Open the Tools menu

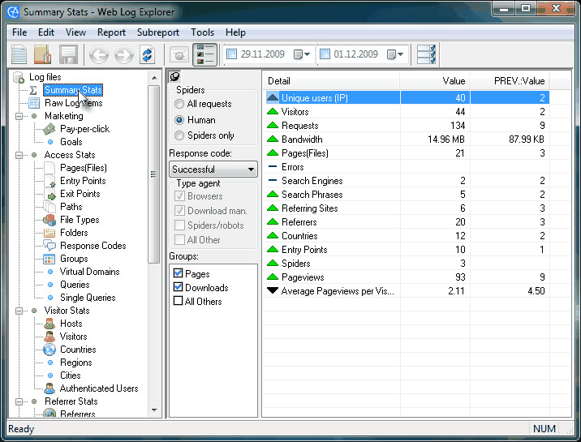[202, 32]
